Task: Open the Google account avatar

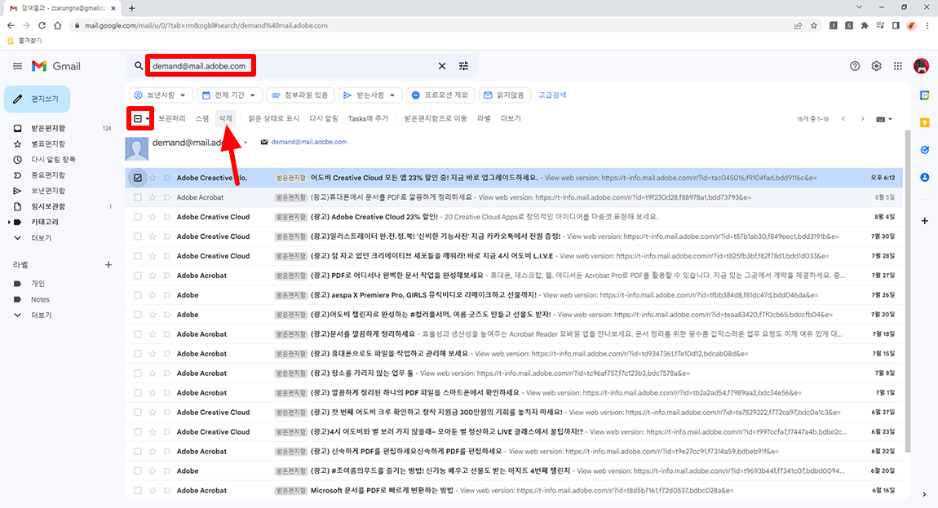Action: 921,66
